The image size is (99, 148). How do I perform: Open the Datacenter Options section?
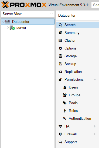77,48
